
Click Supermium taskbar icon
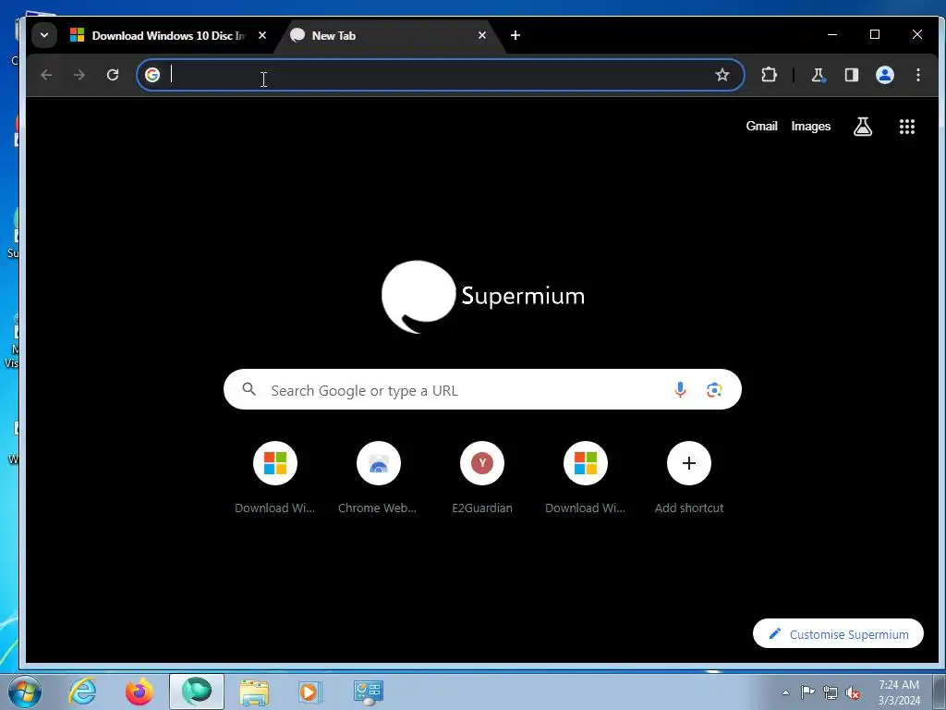pyautogui.click(x=197, y=692)
